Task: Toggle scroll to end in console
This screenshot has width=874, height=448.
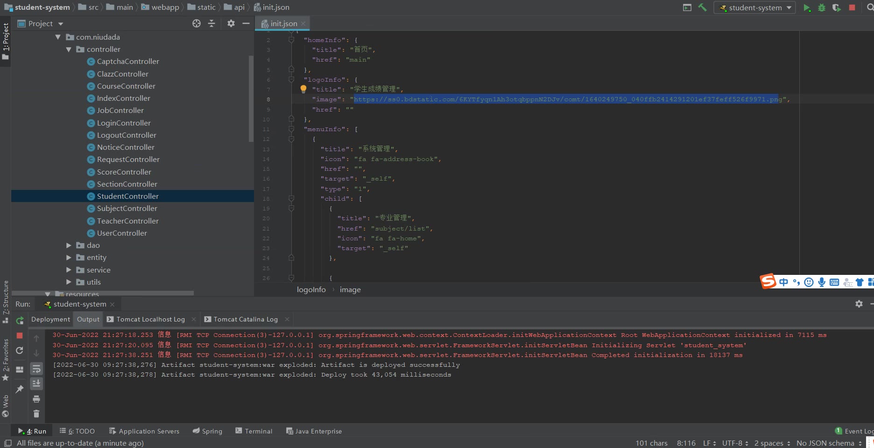Action: tap(36, 383)
